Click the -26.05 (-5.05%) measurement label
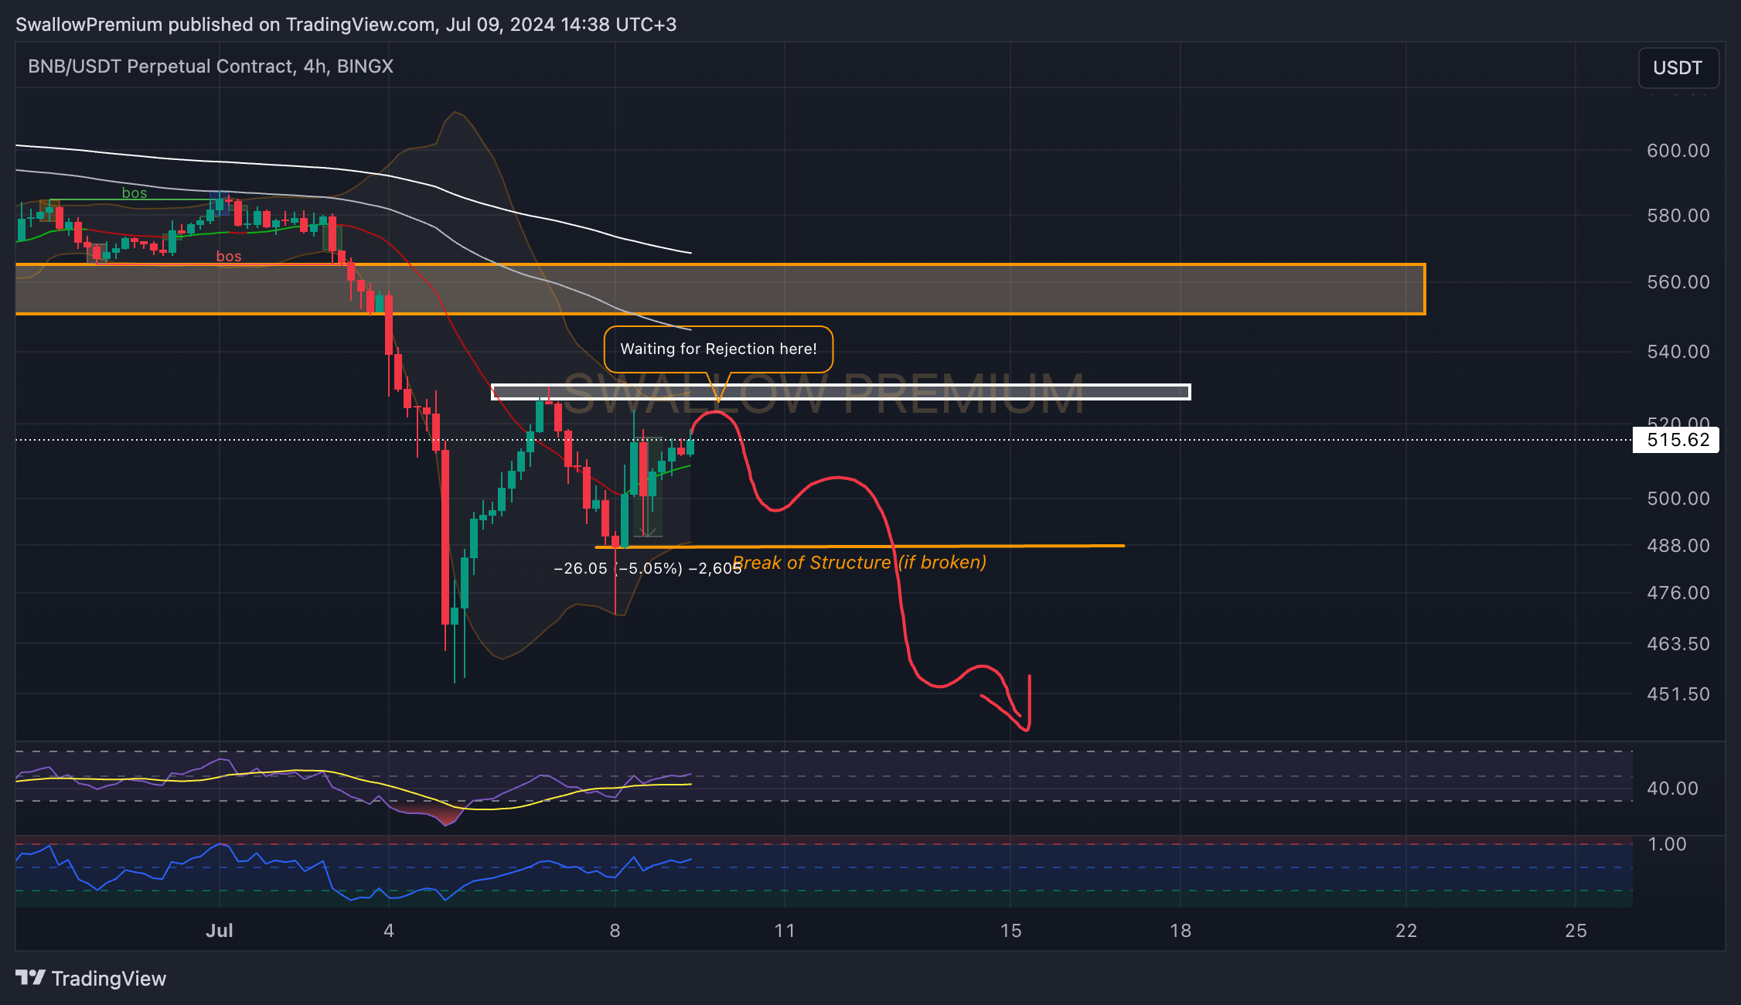The height and width of the screenshot is (1005, 1741). [x=648, y=569]
